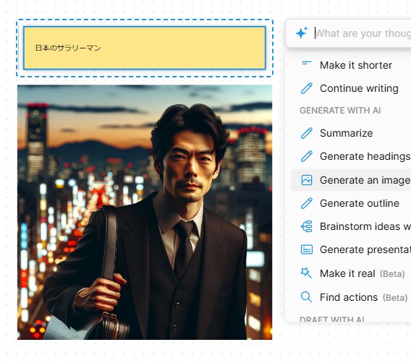
Task: Click the pencil icon beside Generate outline
Action: point(306,203)
